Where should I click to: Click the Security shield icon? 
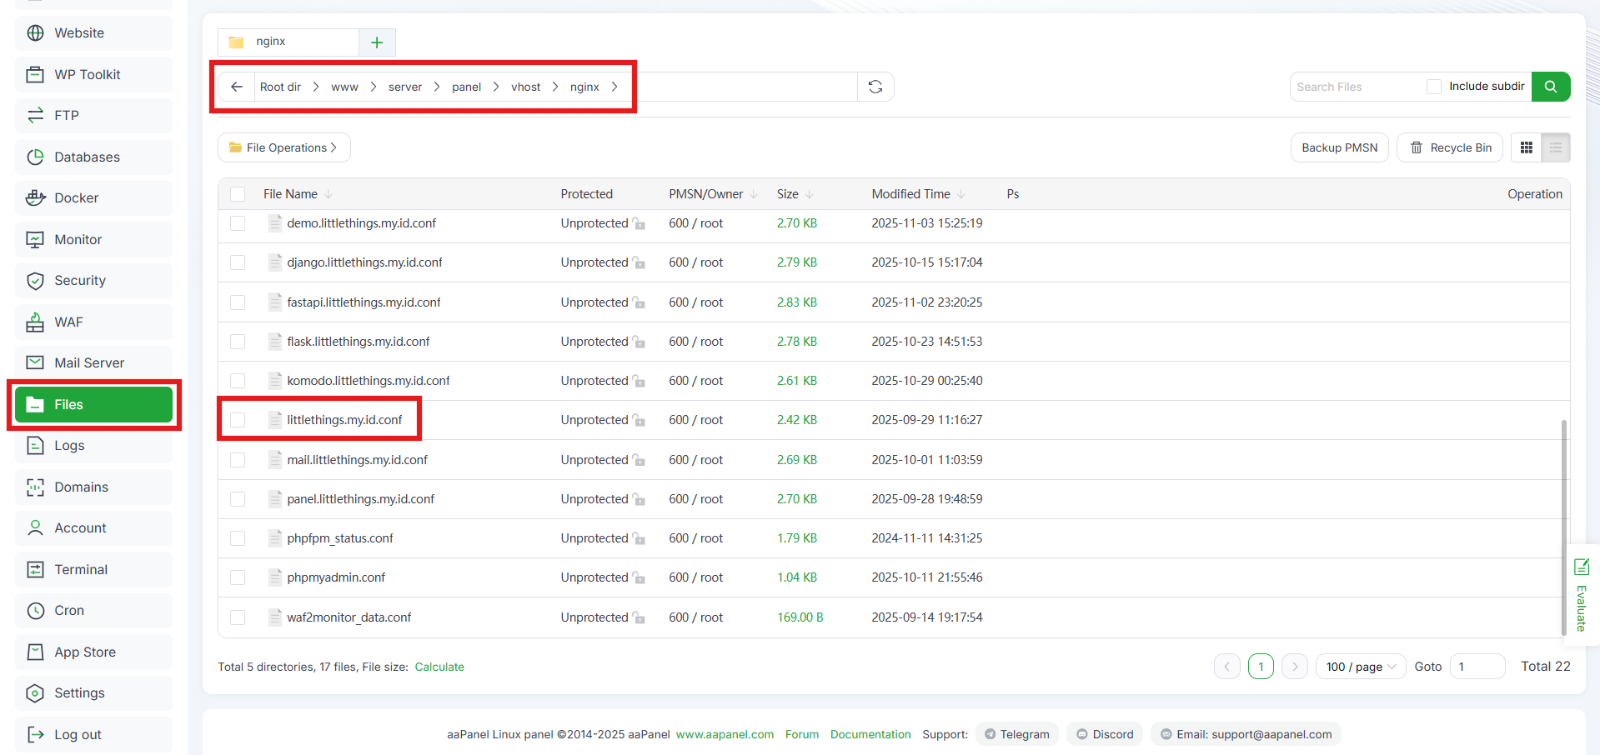pyautogui.click(x=35, y=281)
